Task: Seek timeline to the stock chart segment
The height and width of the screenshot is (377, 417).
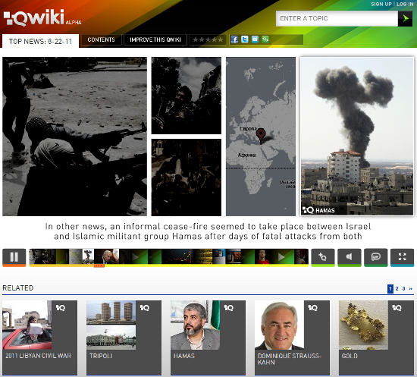Action: pos(177,256)
